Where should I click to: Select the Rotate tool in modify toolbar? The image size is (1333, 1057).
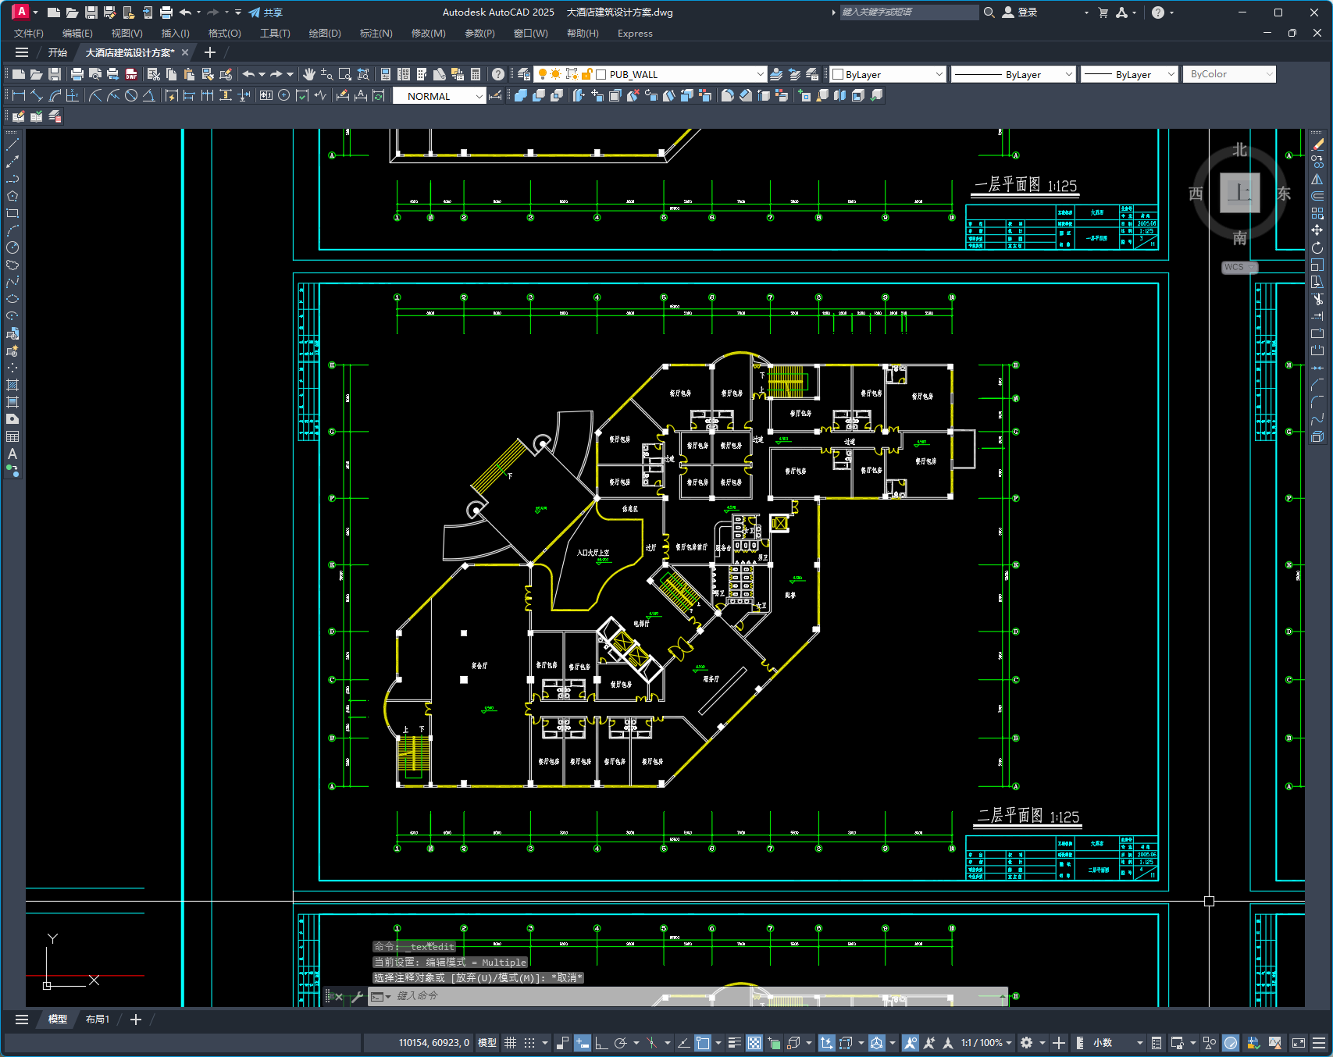[x=1317, y=247]
